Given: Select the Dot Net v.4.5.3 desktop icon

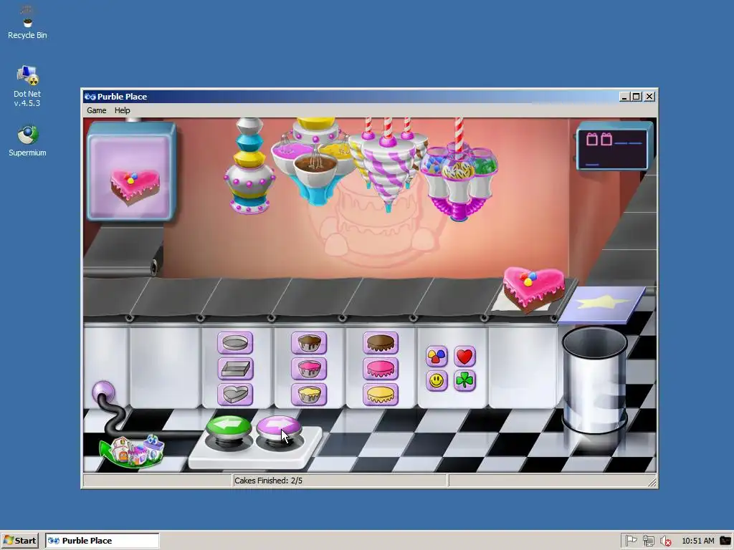Looking at the screenshot, I should (27, 87).
